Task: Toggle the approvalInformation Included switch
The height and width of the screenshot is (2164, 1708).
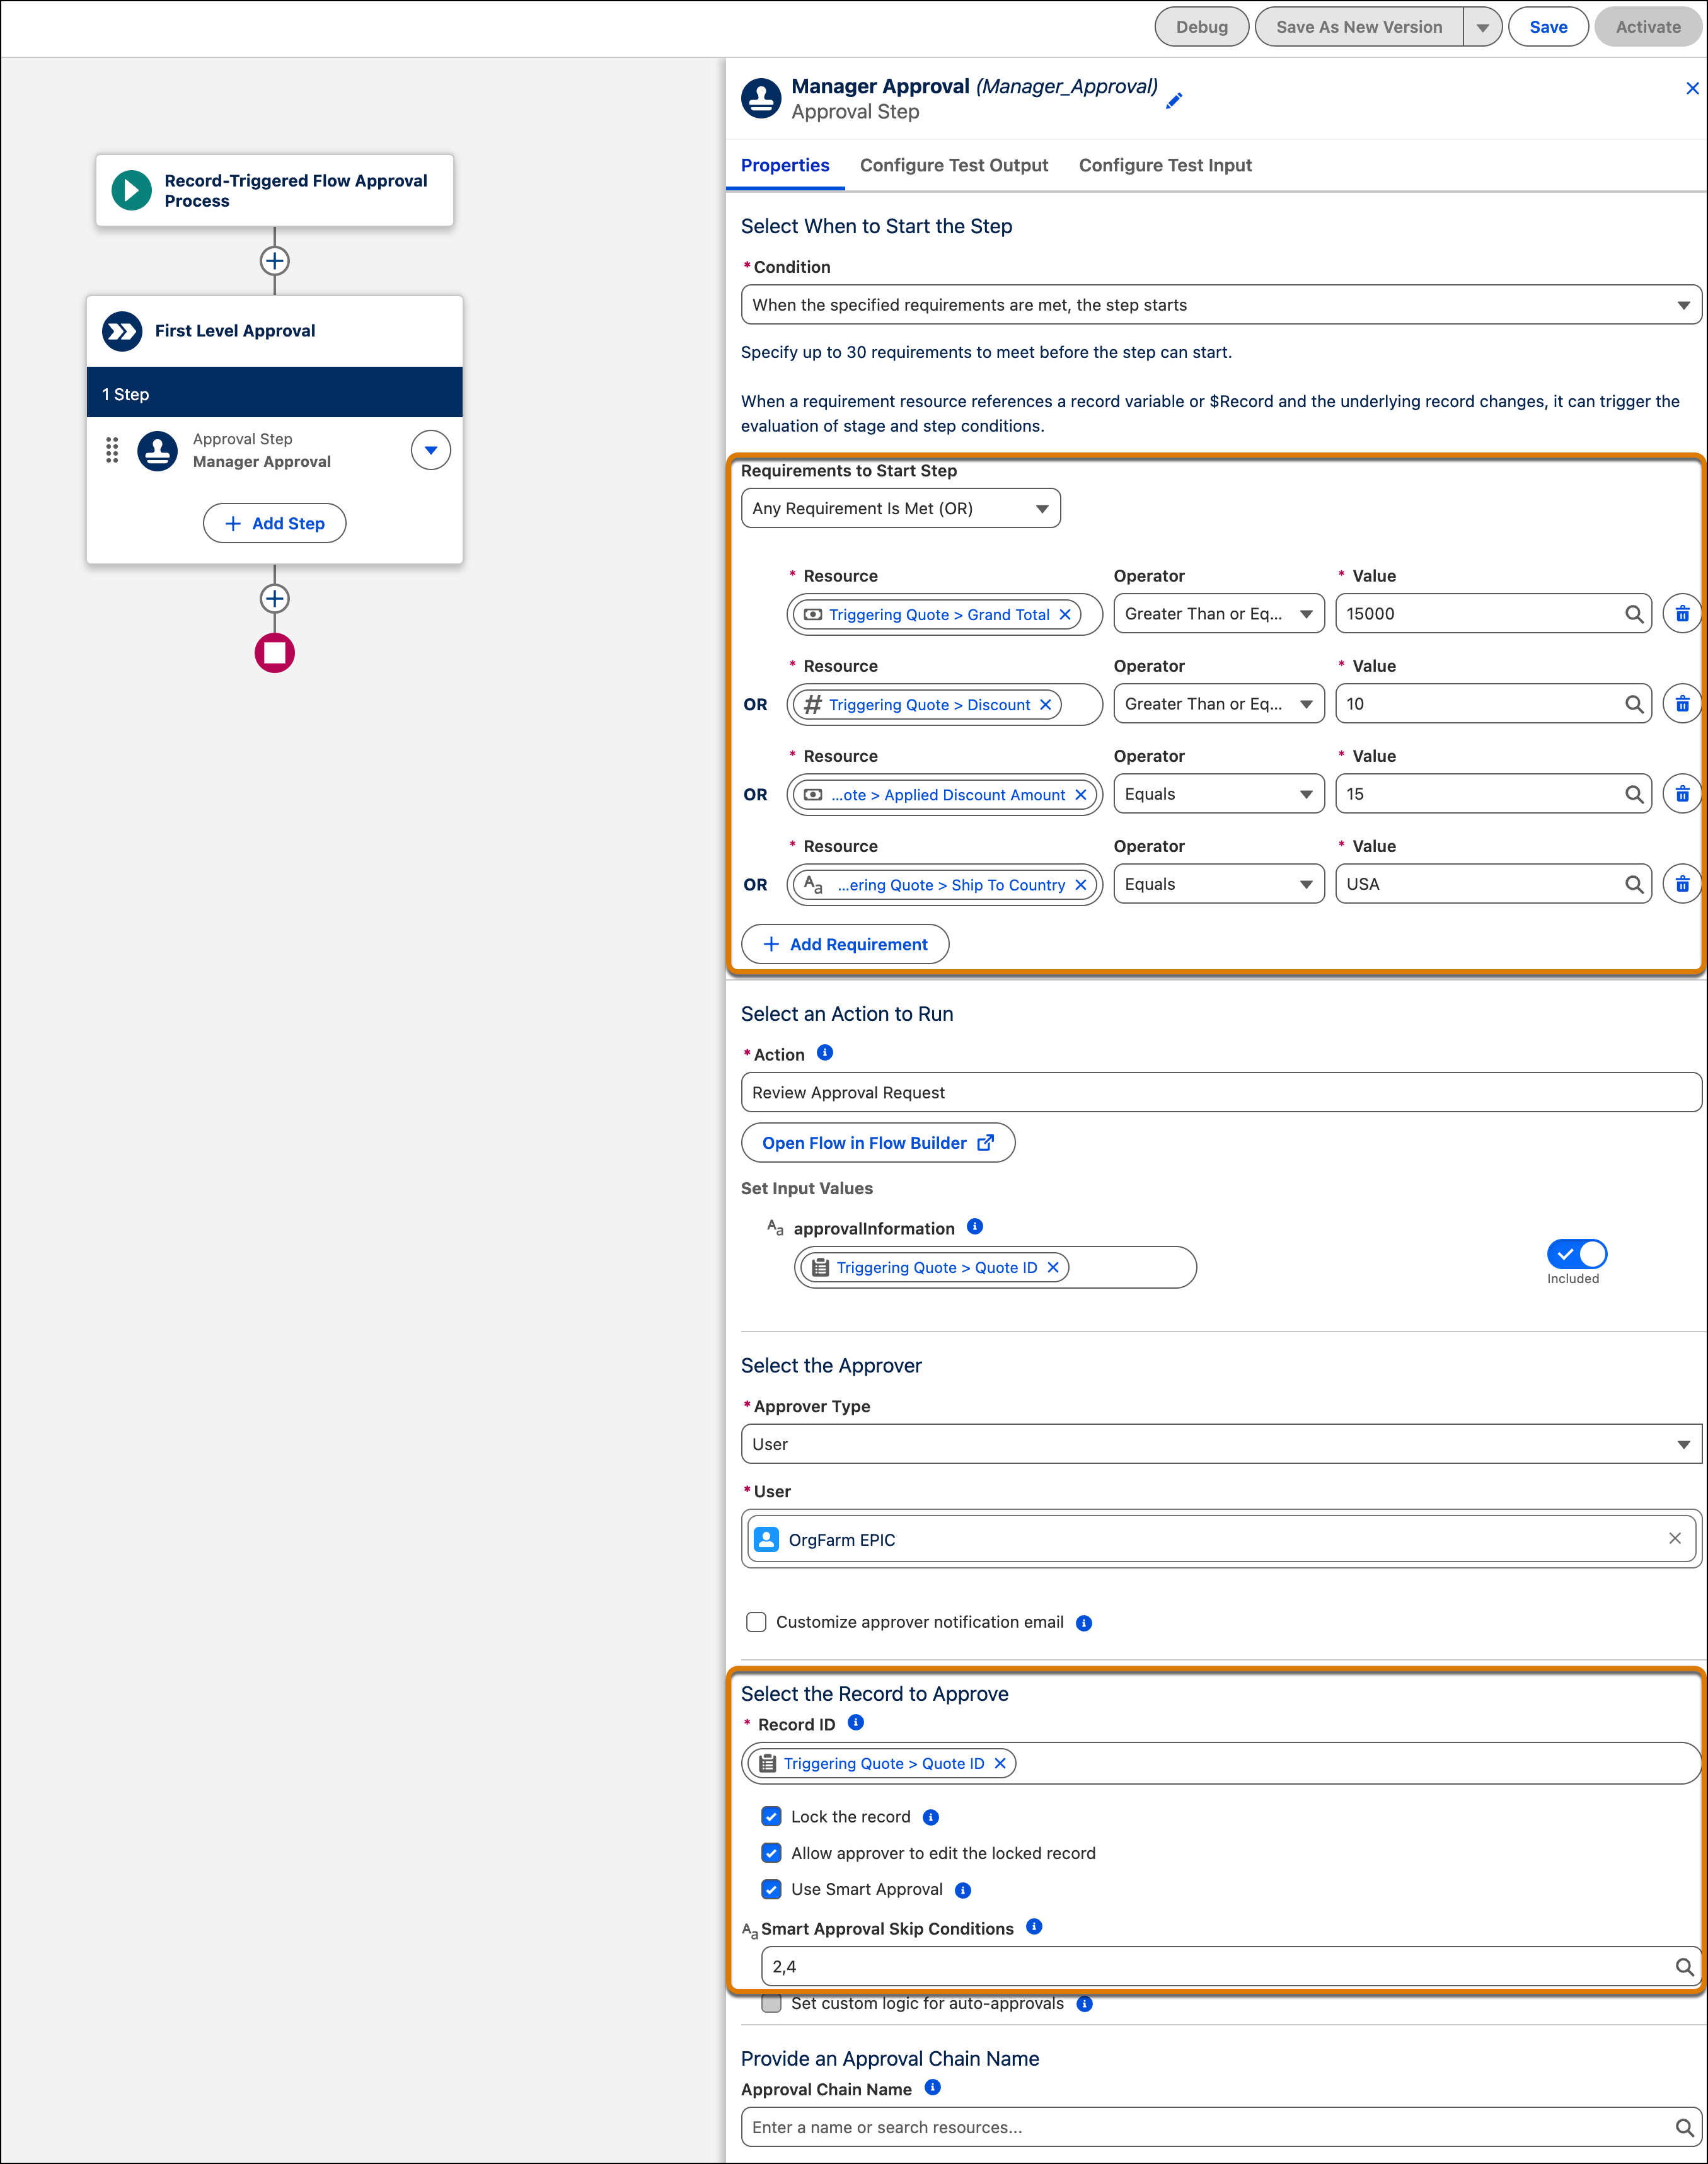Action: pyautogui.click(x=1576, y=1254)
